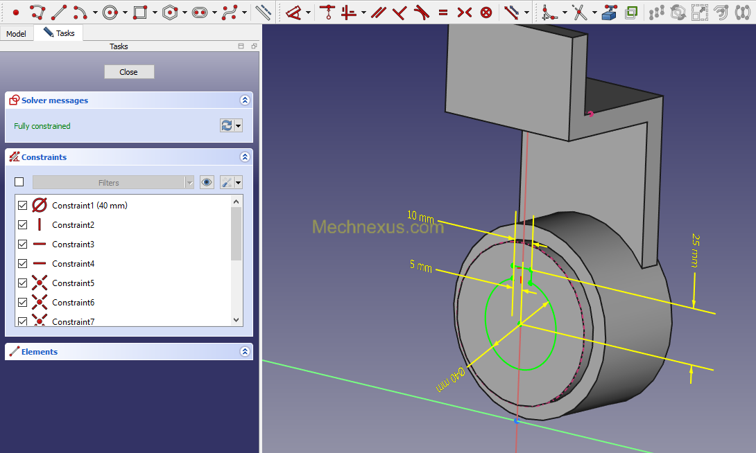
Task: Select the Create point tool
Action: [15, 12]
